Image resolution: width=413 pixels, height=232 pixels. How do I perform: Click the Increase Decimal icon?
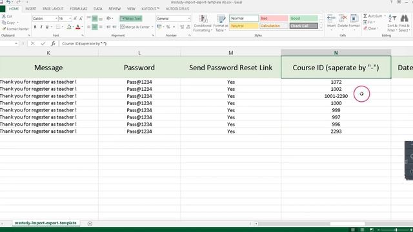tap(182, 27)
